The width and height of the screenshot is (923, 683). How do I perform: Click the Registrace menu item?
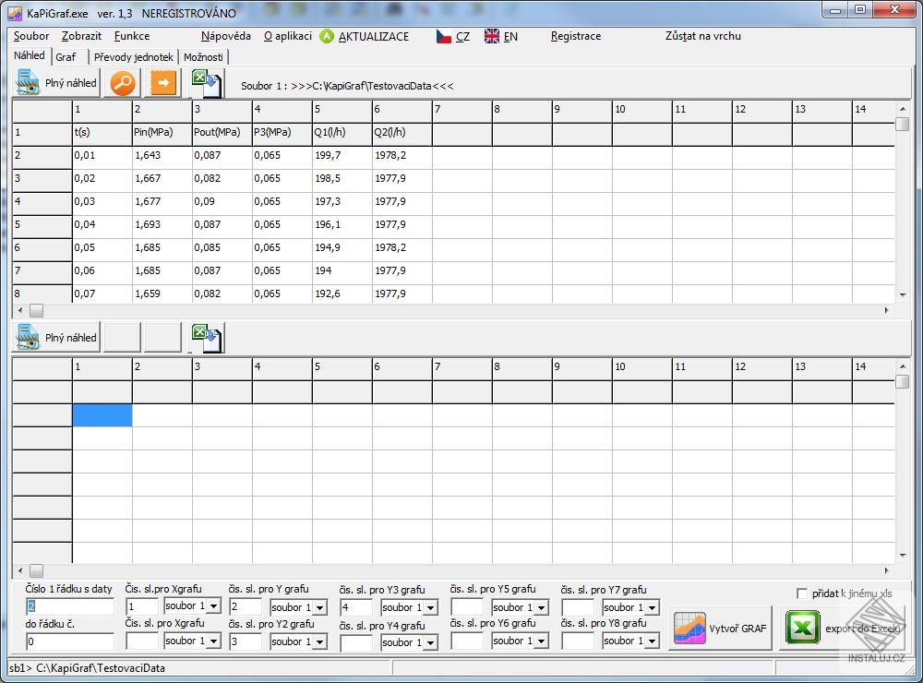pyautogui.click(x=576, y=36)
